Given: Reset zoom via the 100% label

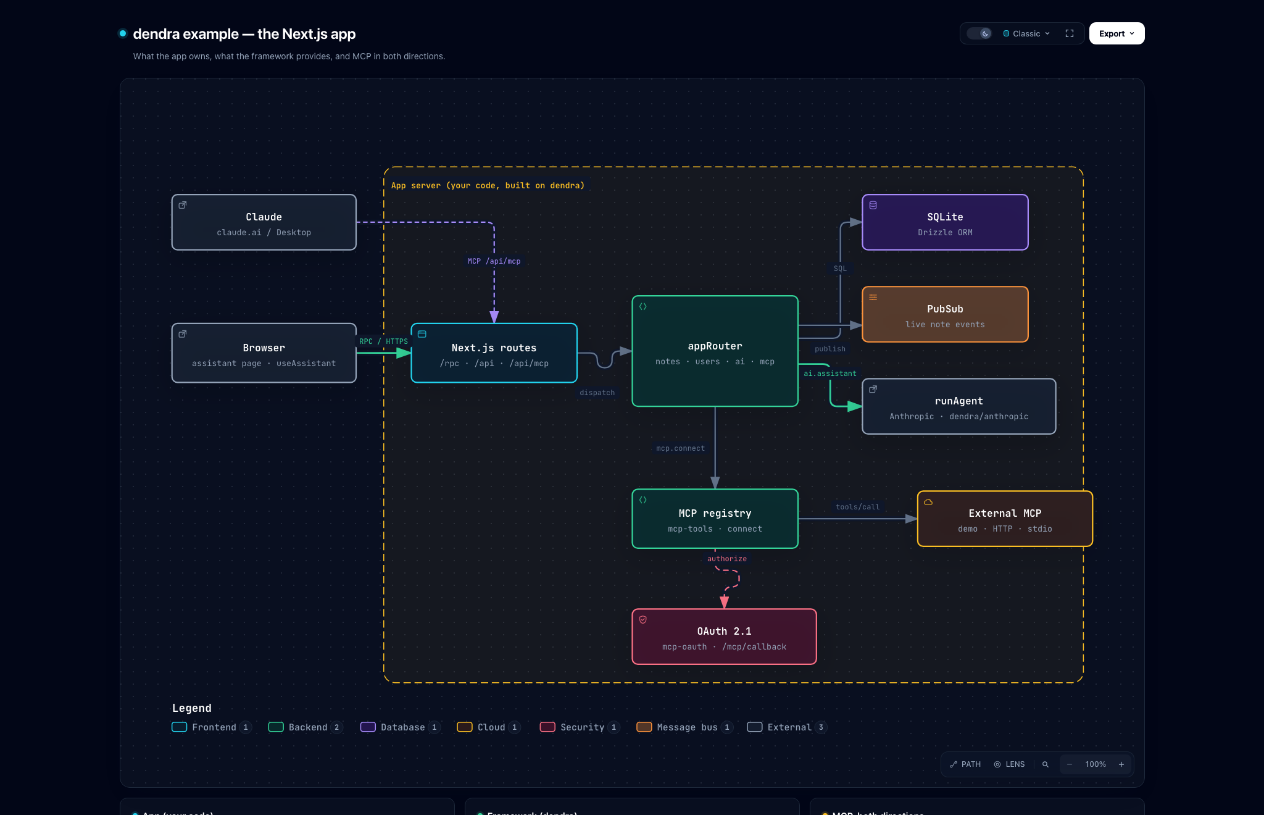Looking at the screenshot, I should 1096,764.
